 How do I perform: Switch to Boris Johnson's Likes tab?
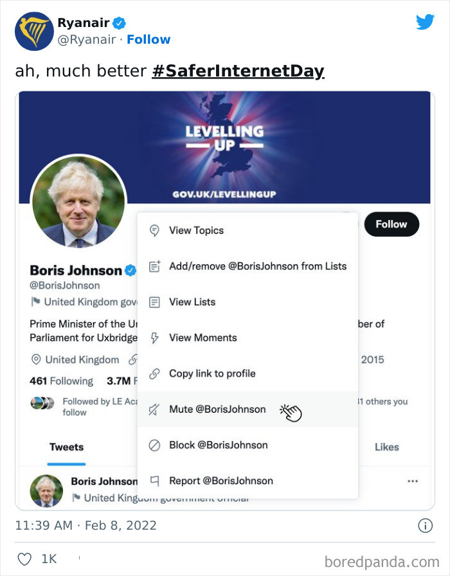click(x=387, y=447)
